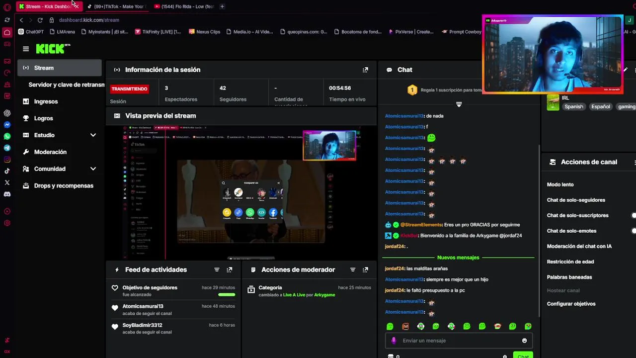Click the Spanish tag
This screenshot has width=636, height=358.
573,107
